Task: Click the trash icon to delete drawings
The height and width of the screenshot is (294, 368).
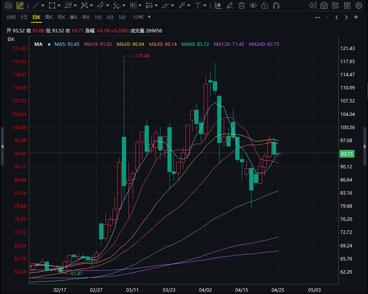Action: coord(241,5)
